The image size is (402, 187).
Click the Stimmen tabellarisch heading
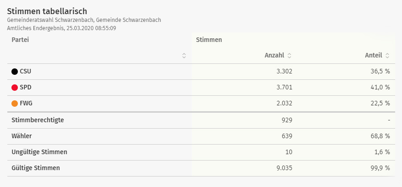pos(47,11)
